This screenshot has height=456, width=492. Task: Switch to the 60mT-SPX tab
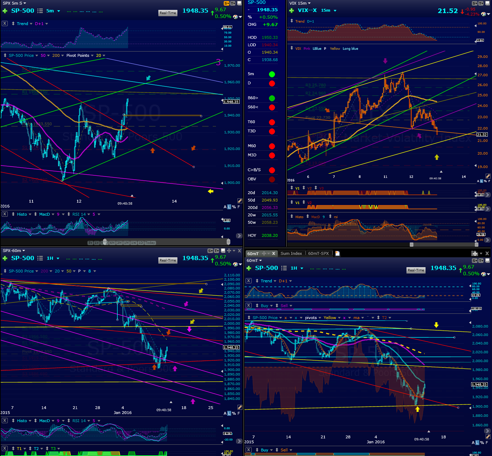click(318, 253)
